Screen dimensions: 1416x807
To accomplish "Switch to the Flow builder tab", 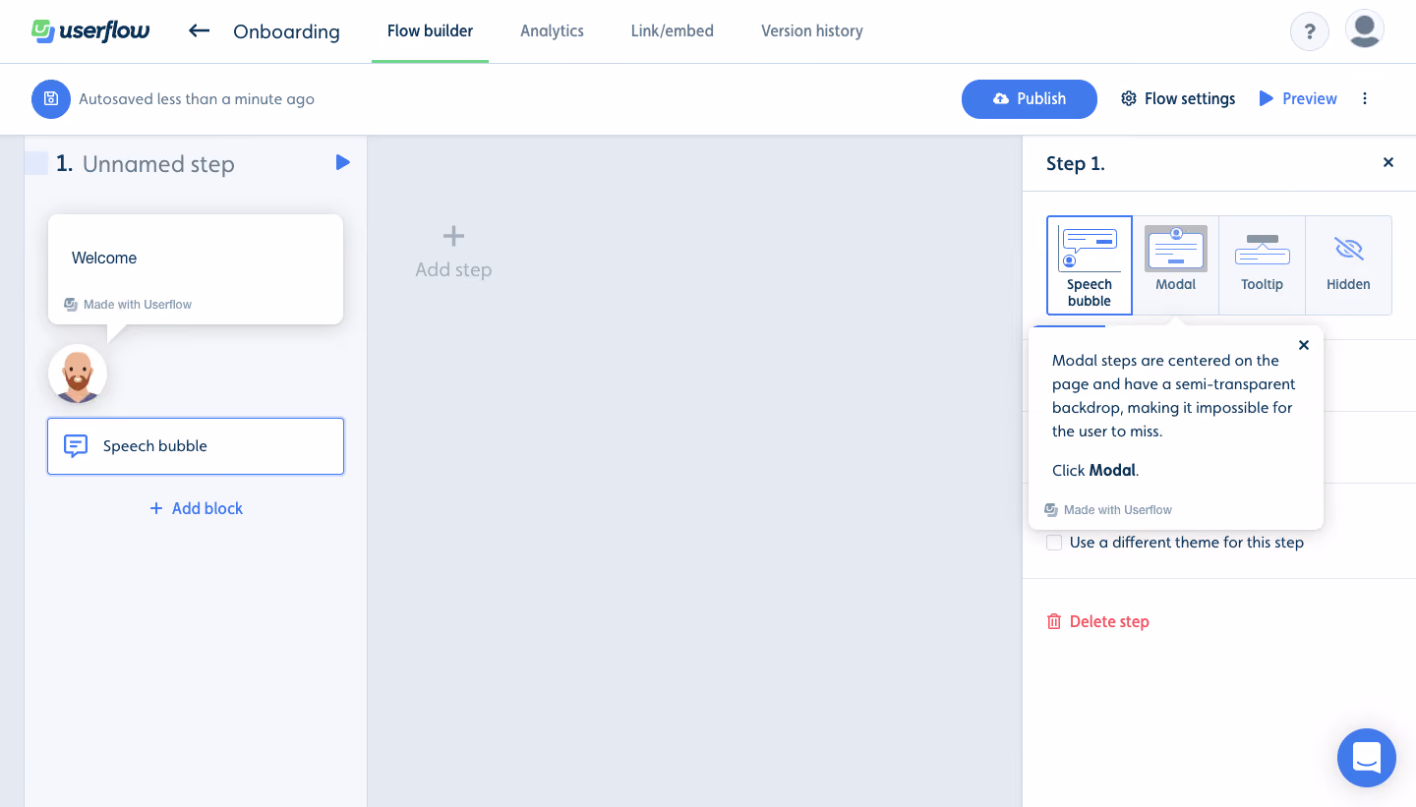I will coord(430,31).
